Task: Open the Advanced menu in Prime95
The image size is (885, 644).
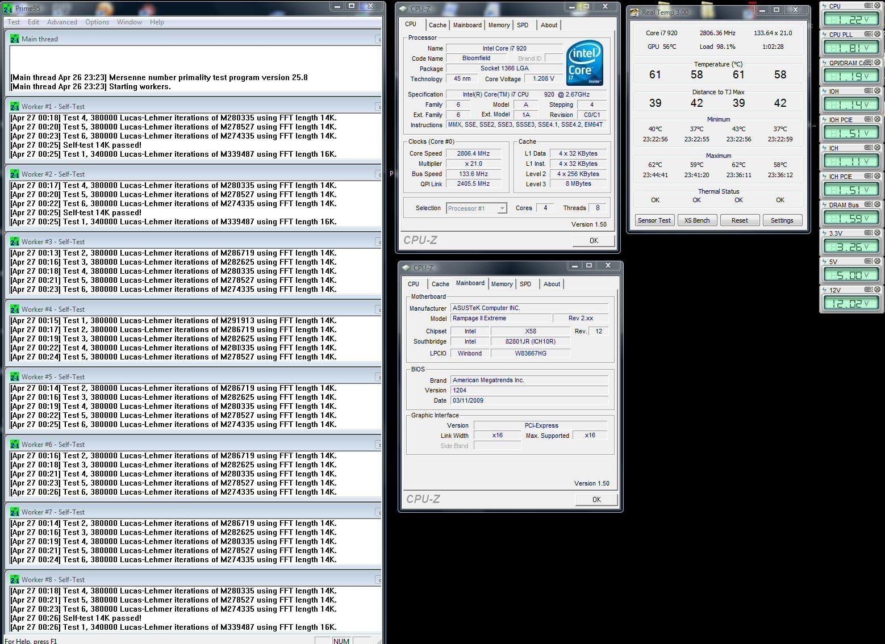Action: pos(62,22)
